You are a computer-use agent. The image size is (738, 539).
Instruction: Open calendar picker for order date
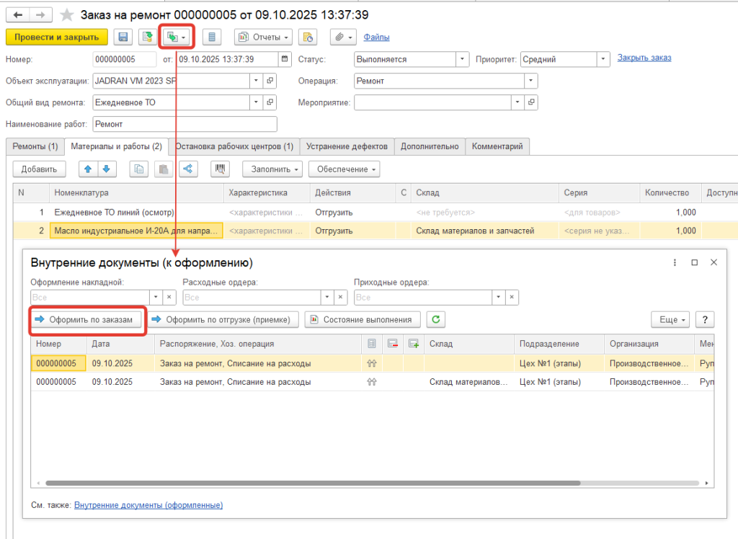[x=285, y=59]
